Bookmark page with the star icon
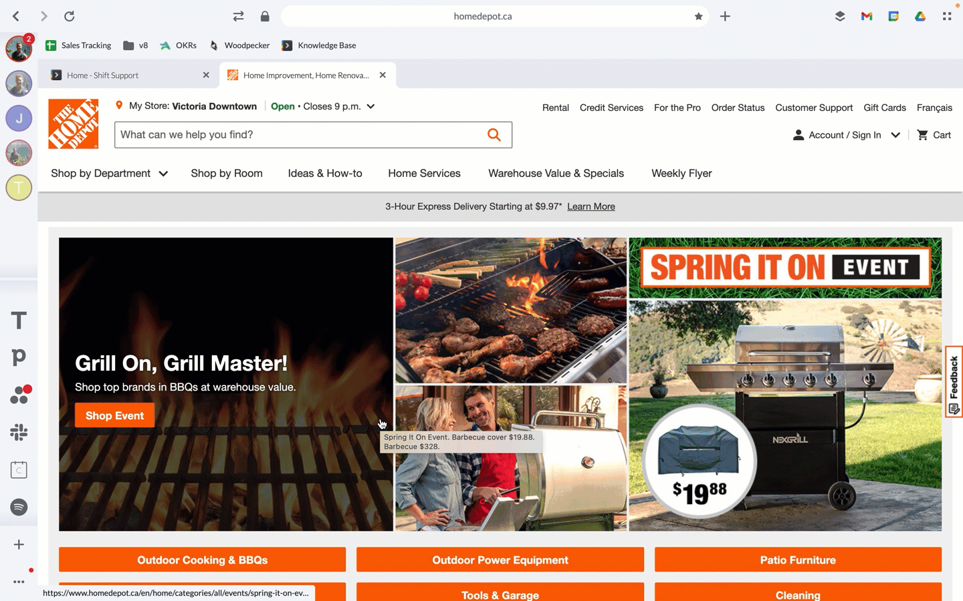963x601 pixels. [x=698, y=16]
